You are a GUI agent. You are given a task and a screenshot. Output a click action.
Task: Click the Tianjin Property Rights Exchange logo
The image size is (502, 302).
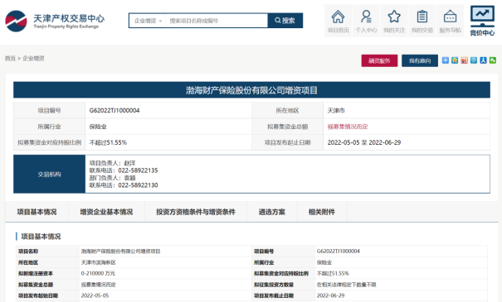click(x=55, y=21)
